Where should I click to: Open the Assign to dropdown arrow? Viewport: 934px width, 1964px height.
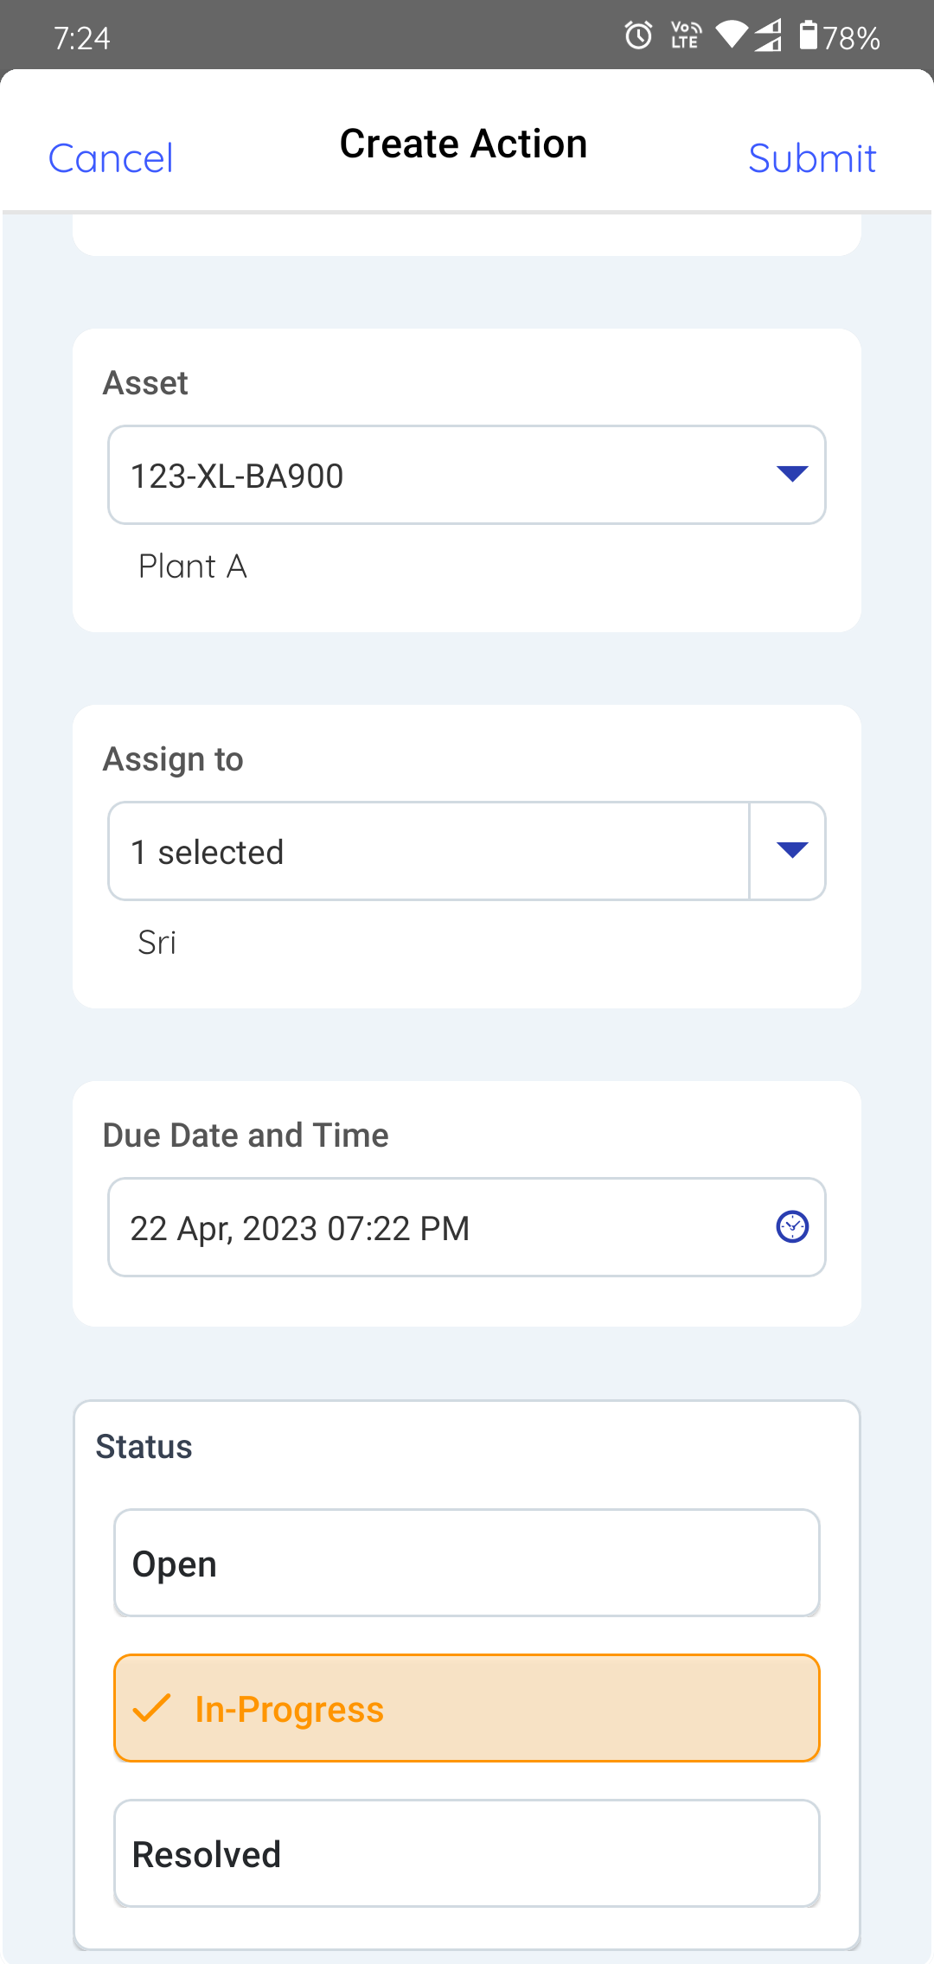(792, 851)
